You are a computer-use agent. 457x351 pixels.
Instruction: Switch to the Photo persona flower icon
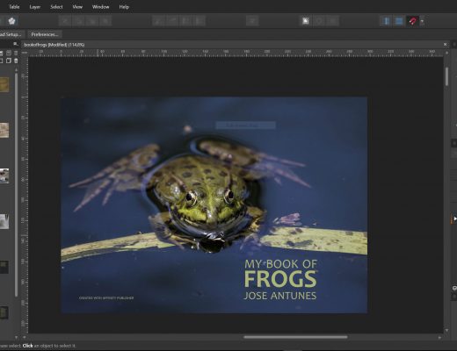tap(11, 21)
